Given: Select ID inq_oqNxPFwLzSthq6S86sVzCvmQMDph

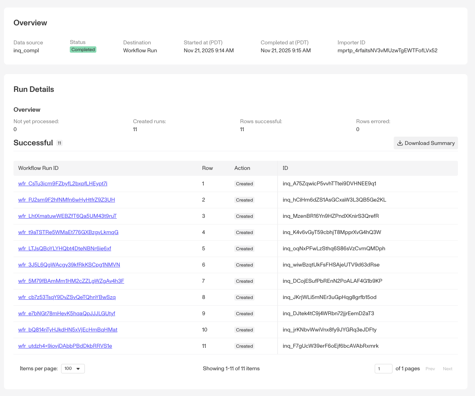Looking at the screenshot, I should pos(334,249).
